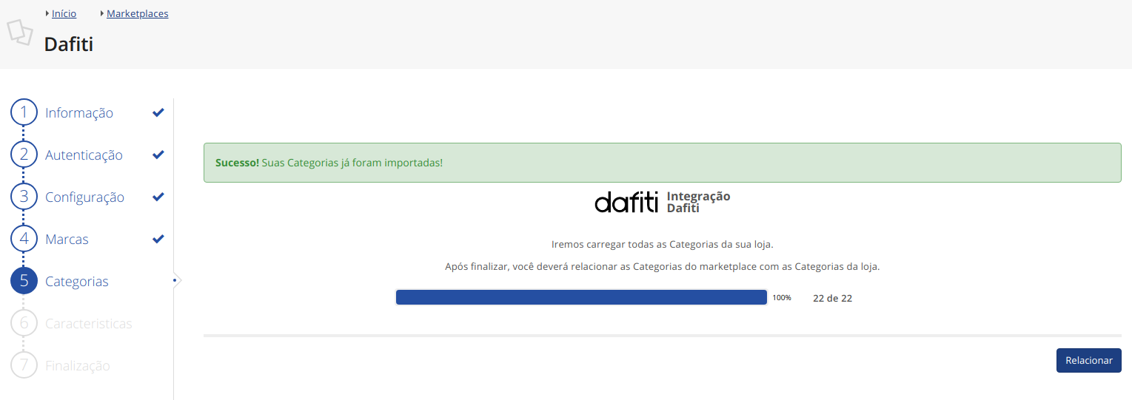Click the triangle before Início breadcrumb
This screenshot has height=400, width=1132.
click(47, 13)
